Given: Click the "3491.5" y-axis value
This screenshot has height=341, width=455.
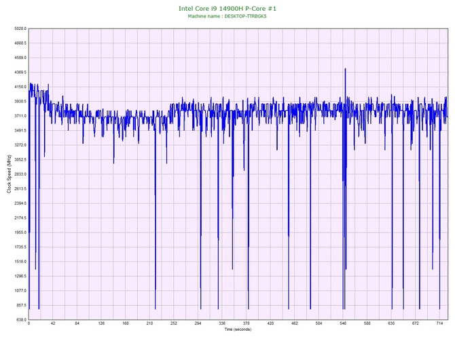Looking at the screenshot, I should pyautogui.click(x=20, y=131).
